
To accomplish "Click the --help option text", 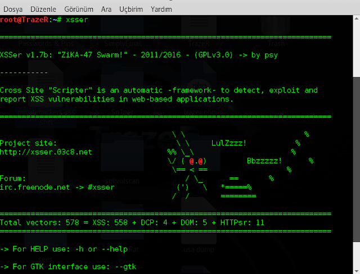I will 119,249.
